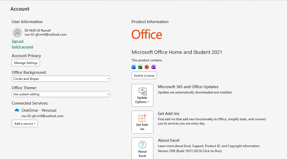Click the PowerPoint app icon
The width and height of the screenshot is (287, 159).
coord(147,67)
